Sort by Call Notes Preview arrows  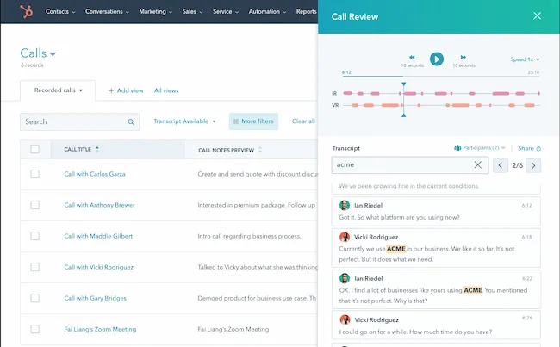point(260,150)
